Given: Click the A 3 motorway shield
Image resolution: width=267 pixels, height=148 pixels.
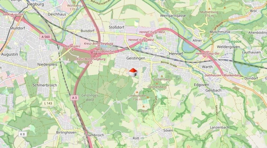Looking at the screenshot, I should click(x=74, y=98).
